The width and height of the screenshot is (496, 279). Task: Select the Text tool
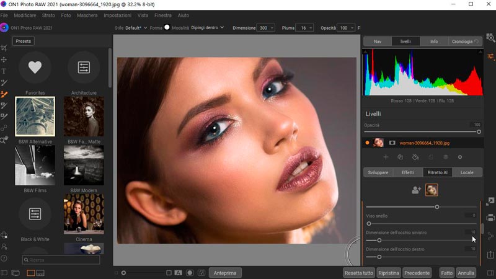click(4, 71)
